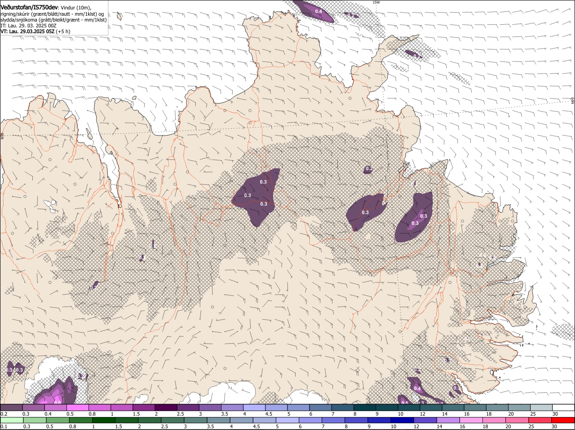Click the '2.5' label on the upper scale
The width and height of the screenshot is (575, 430).
click(180, 414)
